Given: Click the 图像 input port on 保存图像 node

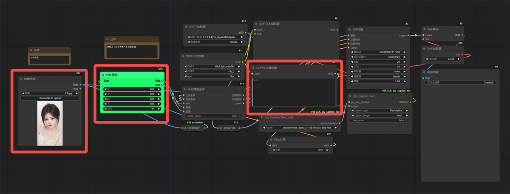Looking at the screenshot, I should (423, 78).
